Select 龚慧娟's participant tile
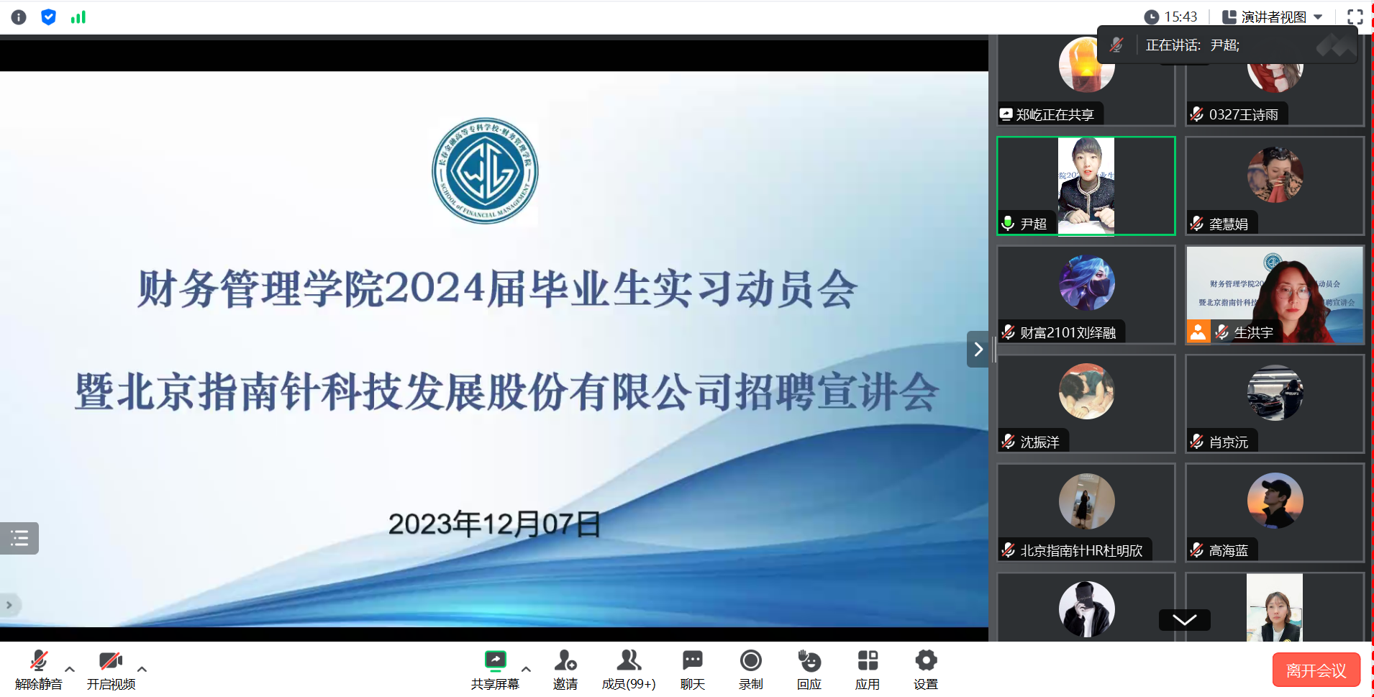Viewport: 1374px width, 697px height. click(x=1275, y=186)
